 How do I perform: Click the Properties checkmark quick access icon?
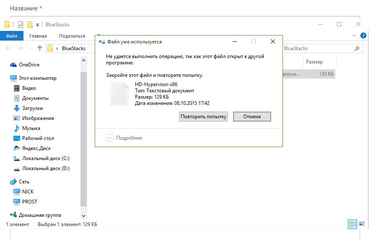point(21,25)
